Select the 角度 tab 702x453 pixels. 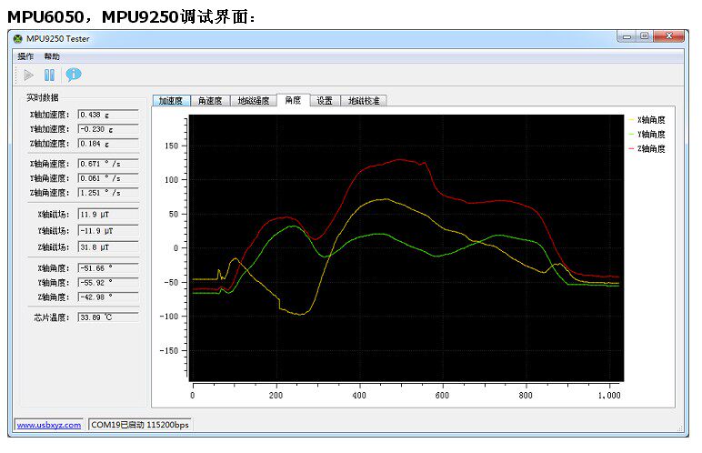[293, 99]
